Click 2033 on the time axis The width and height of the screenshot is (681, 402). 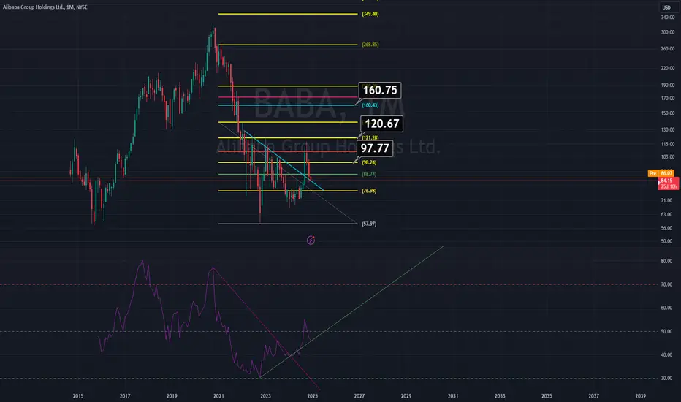point(500,396)
